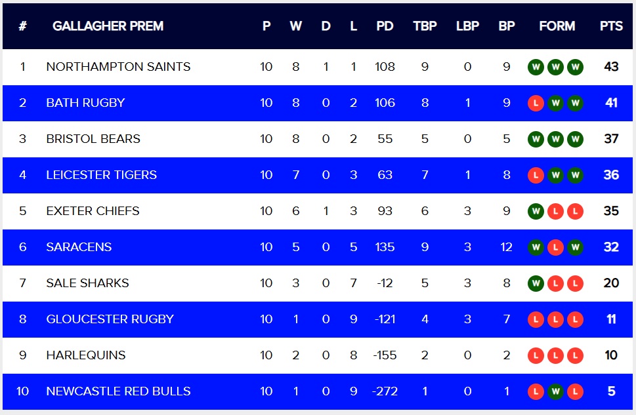Open the Northampton Saints team name
The height and width of the screenshot is (415, 636).
point(118,67)
